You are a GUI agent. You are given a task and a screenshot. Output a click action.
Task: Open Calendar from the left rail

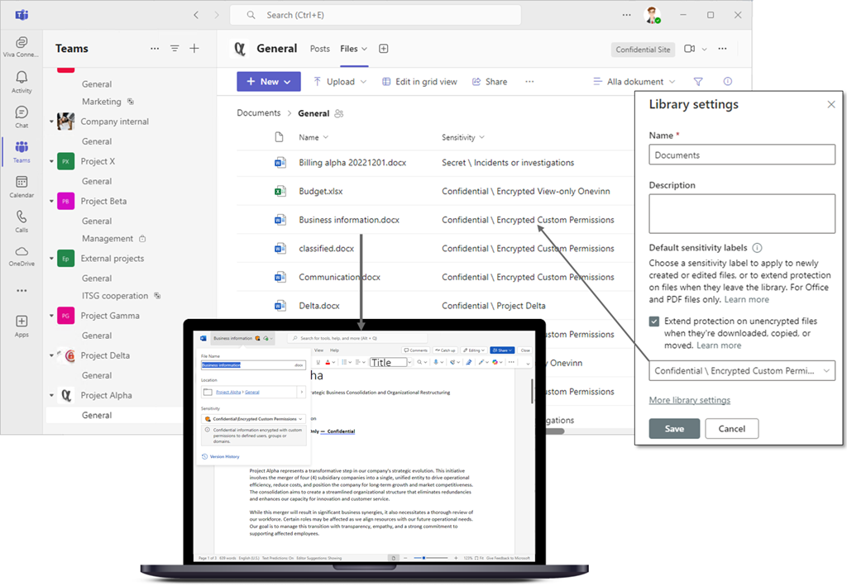(22, 186)
